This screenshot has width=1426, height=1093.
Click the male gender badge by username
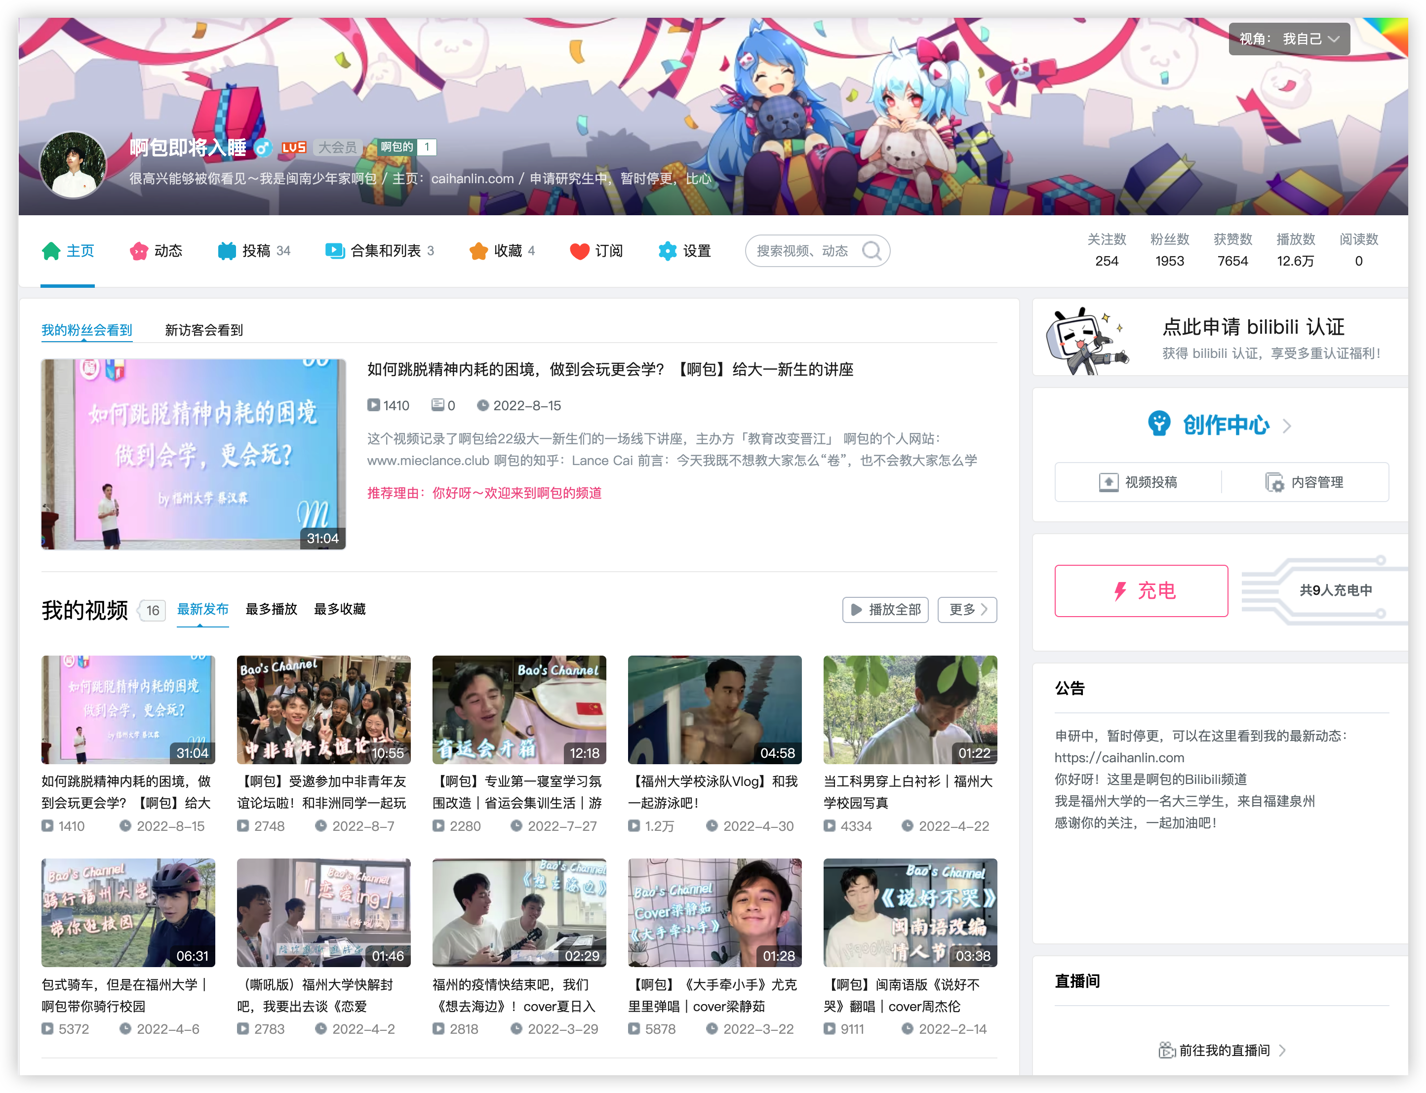coord(262,148)
